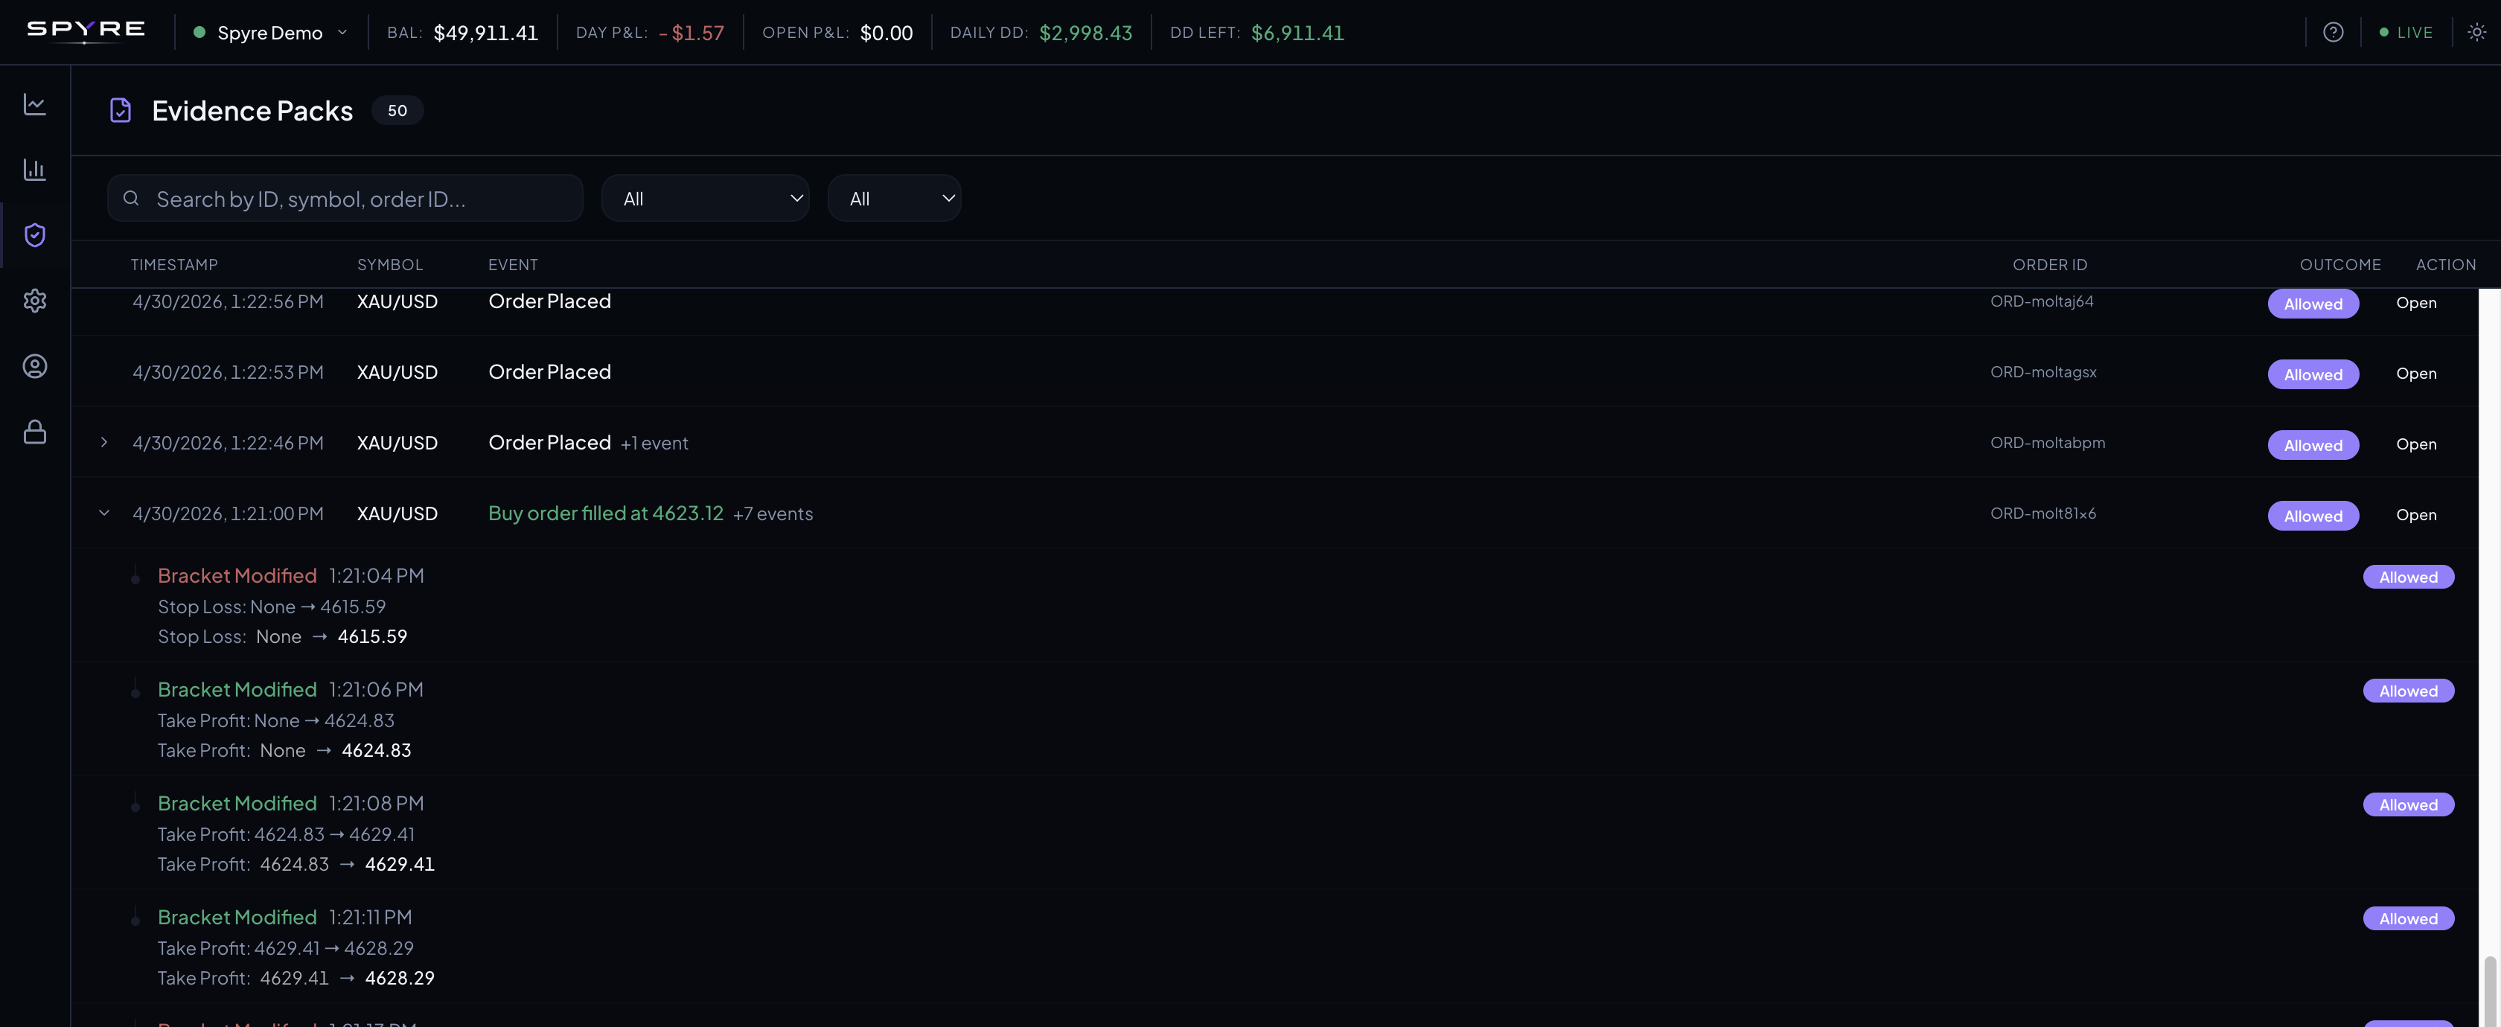Viewport: 2501px width, 1027px height.
Task: Open the pack for ORD-moltagsx
Action: point(2415,374)
